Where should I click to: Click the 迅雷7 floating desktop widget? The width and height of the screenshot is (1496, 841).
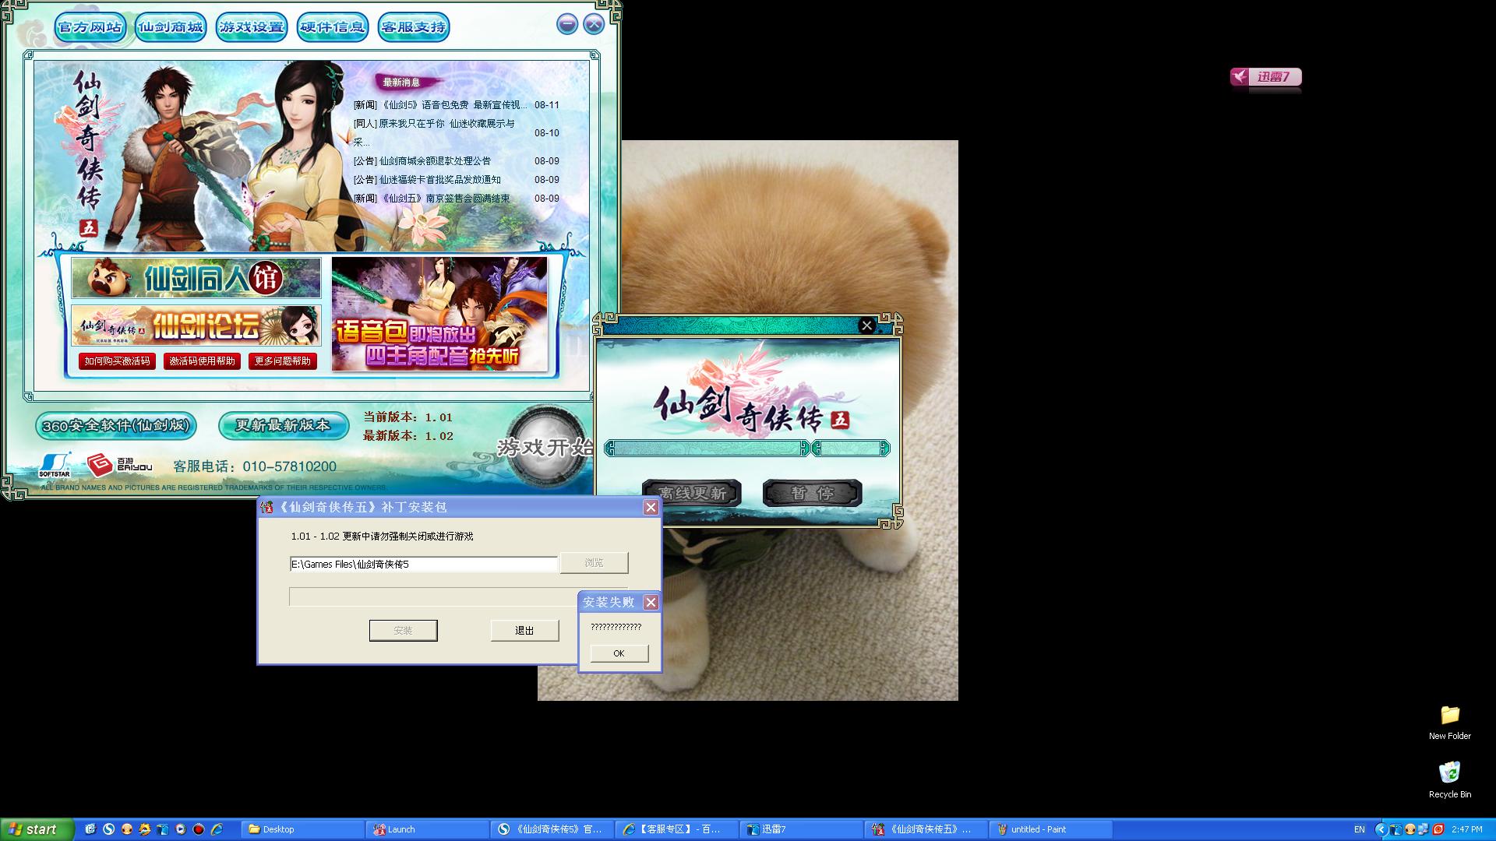(1265, 77)
